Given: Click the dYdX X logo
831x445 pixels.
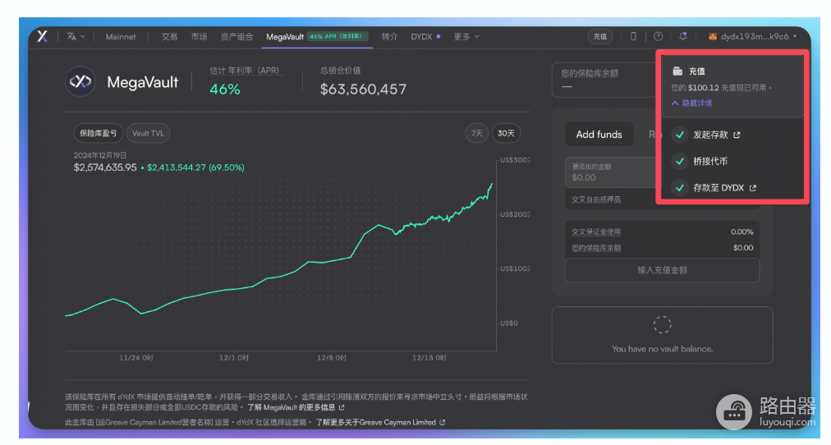Looking at the screenshot, I should 43,36.
